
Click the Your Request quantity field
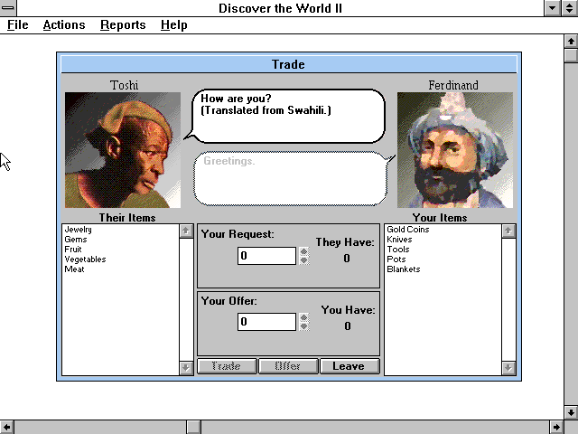[x=266, y=256]
